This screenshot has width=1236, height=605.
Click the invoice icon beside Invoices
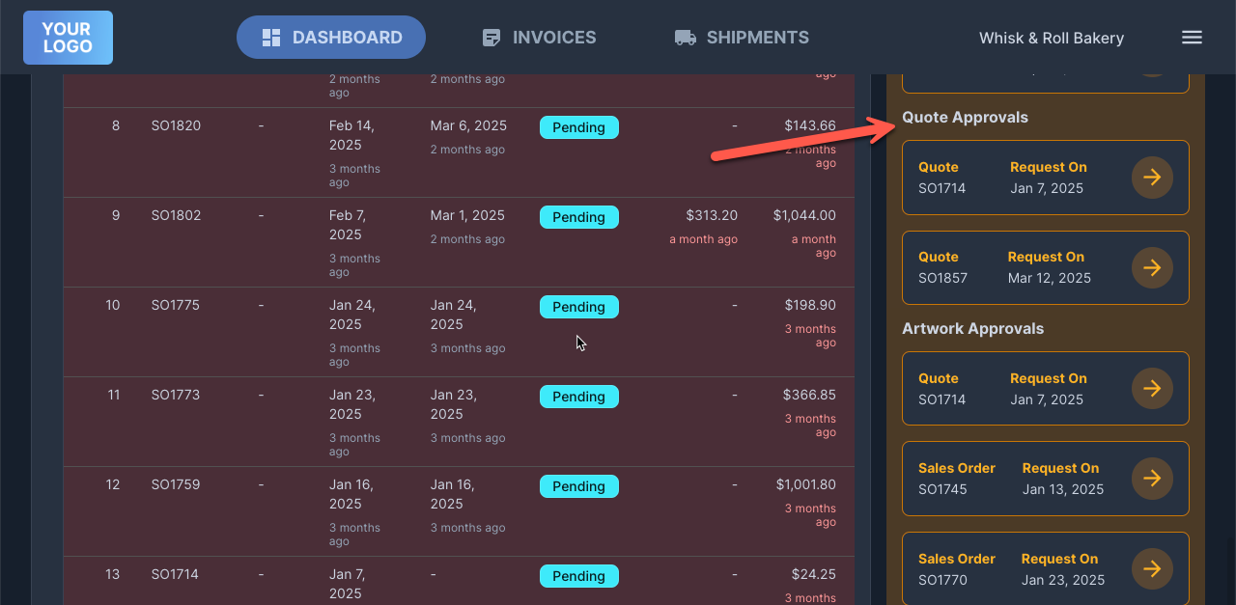click(x=492, y=38)
